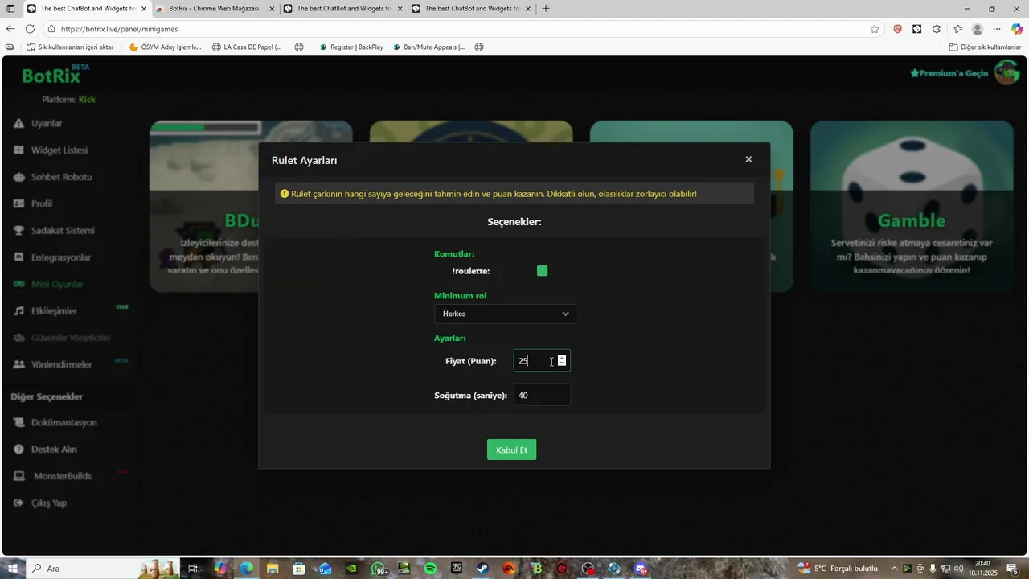The width and height of the screenshot is (1029, 579).
Task: Toggle the !roulette command checkbox
Action: 543,271
